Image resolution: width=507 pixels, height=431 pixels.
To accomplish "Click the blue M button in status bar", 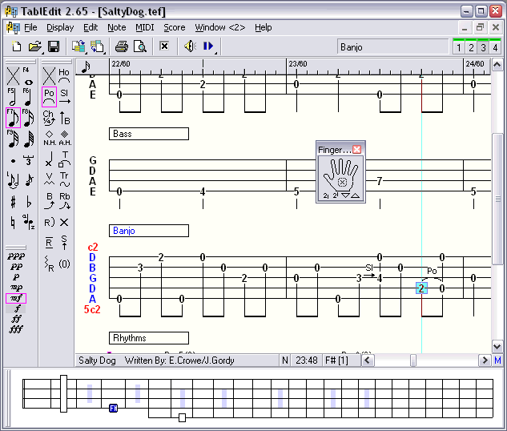I will tap(497, 361).
